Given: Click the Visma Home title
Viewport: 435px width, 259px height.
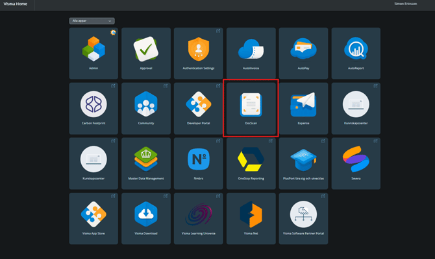Looking at the screenshot, I should [x=18, y=4].
